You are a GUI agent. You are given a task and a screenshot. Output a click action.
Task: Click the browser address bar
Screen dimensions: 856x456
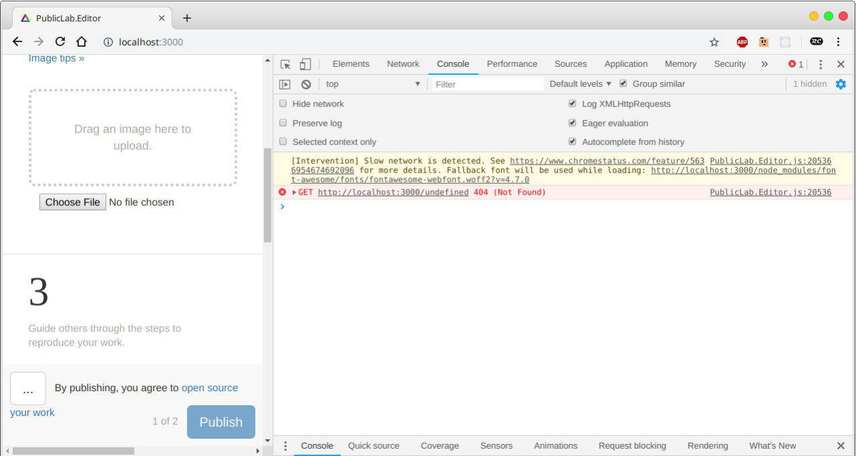coord(401,42)
